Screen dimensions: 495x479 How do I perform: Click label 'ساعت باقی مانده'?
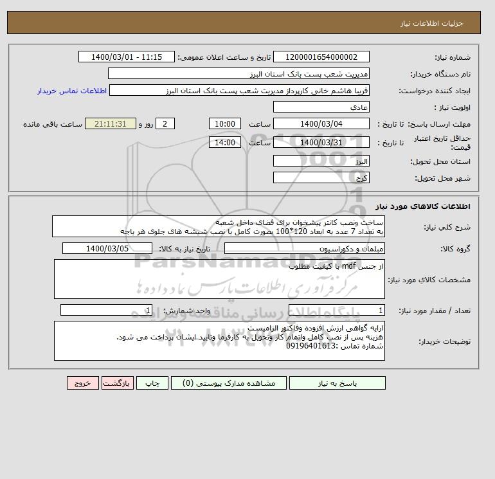click(x=53, y=124)
